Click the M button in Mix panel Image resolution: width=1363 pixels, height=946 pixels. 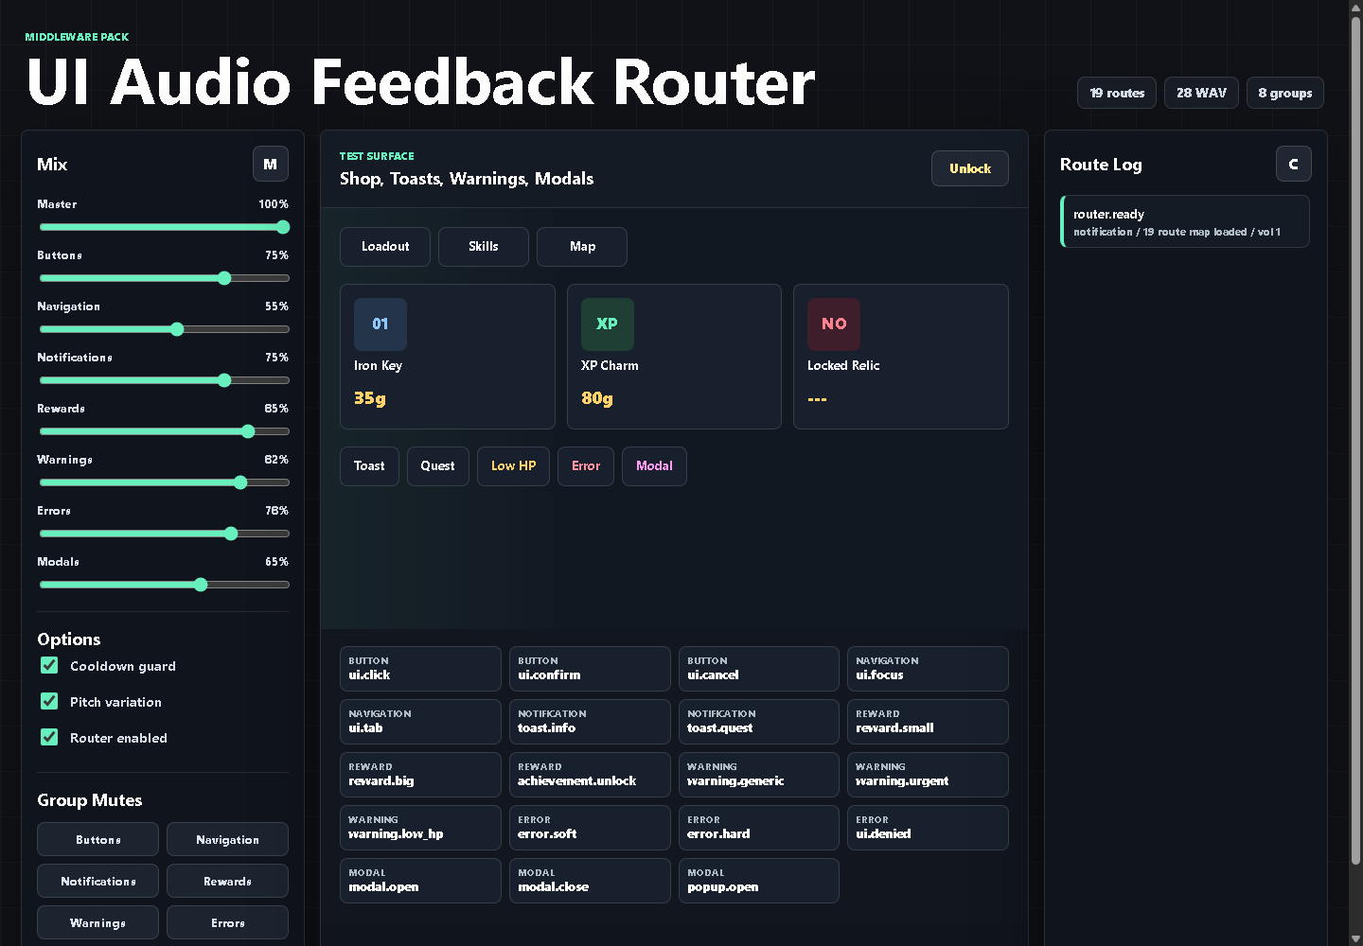tap(270, 164)
